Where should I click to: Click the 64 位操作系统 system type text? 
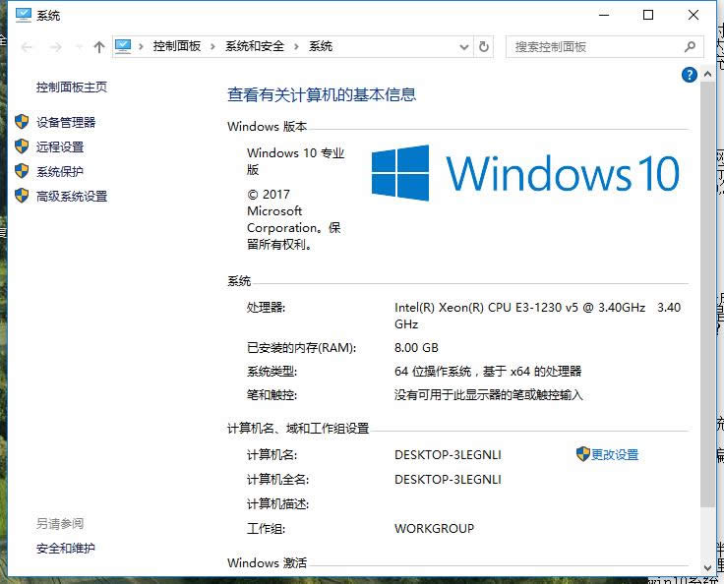[488, 372]
